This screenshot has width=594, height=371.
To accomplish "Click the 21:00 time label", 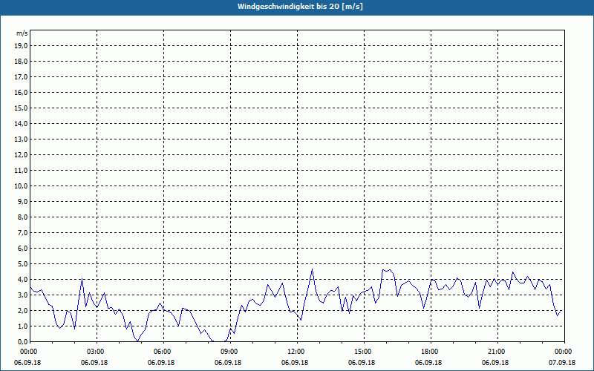I will (x=497, y=352).
